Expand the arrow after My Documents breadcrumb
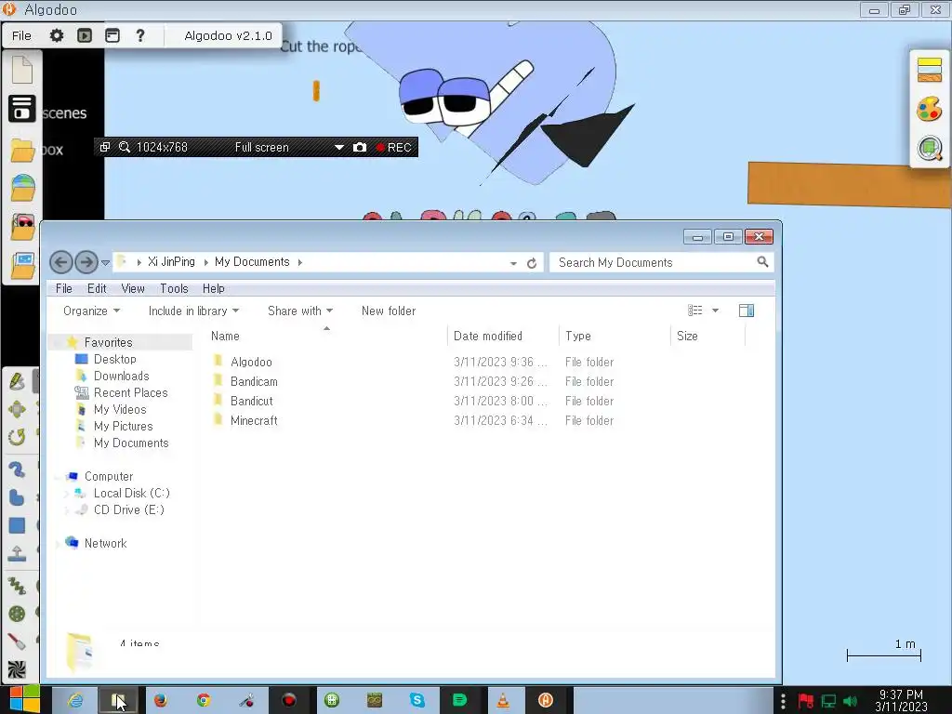Viewport: 952px width, 714px height. click(300, 262)
